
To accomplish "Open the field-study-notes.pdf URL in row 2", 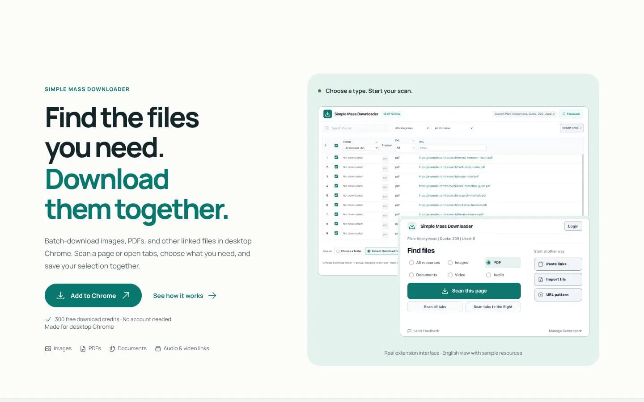I will [x=452, y=167].
